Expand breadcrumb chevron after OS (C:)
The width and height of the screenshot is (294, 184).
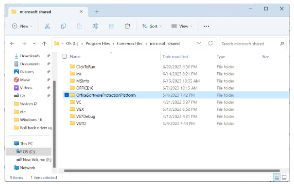point(82,44)
